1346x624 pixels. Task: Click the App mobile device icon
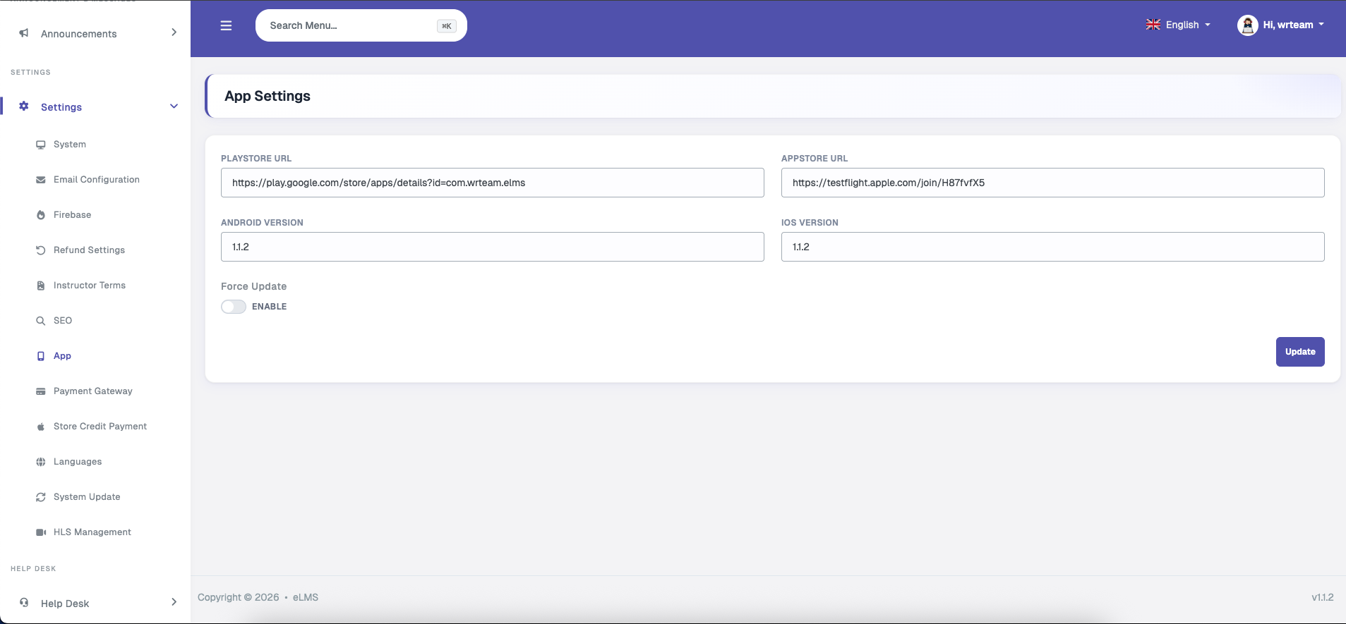(41, 356)
